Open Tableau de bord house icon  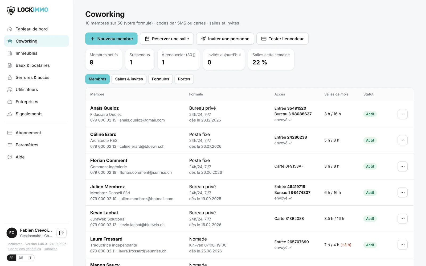click(x=10, y=29)
